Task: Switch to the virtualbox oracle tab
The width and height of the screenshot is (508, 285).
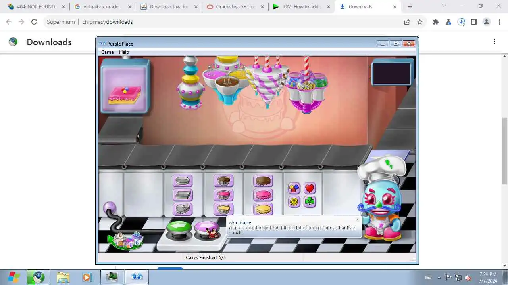Action: [x=102, y=7]
